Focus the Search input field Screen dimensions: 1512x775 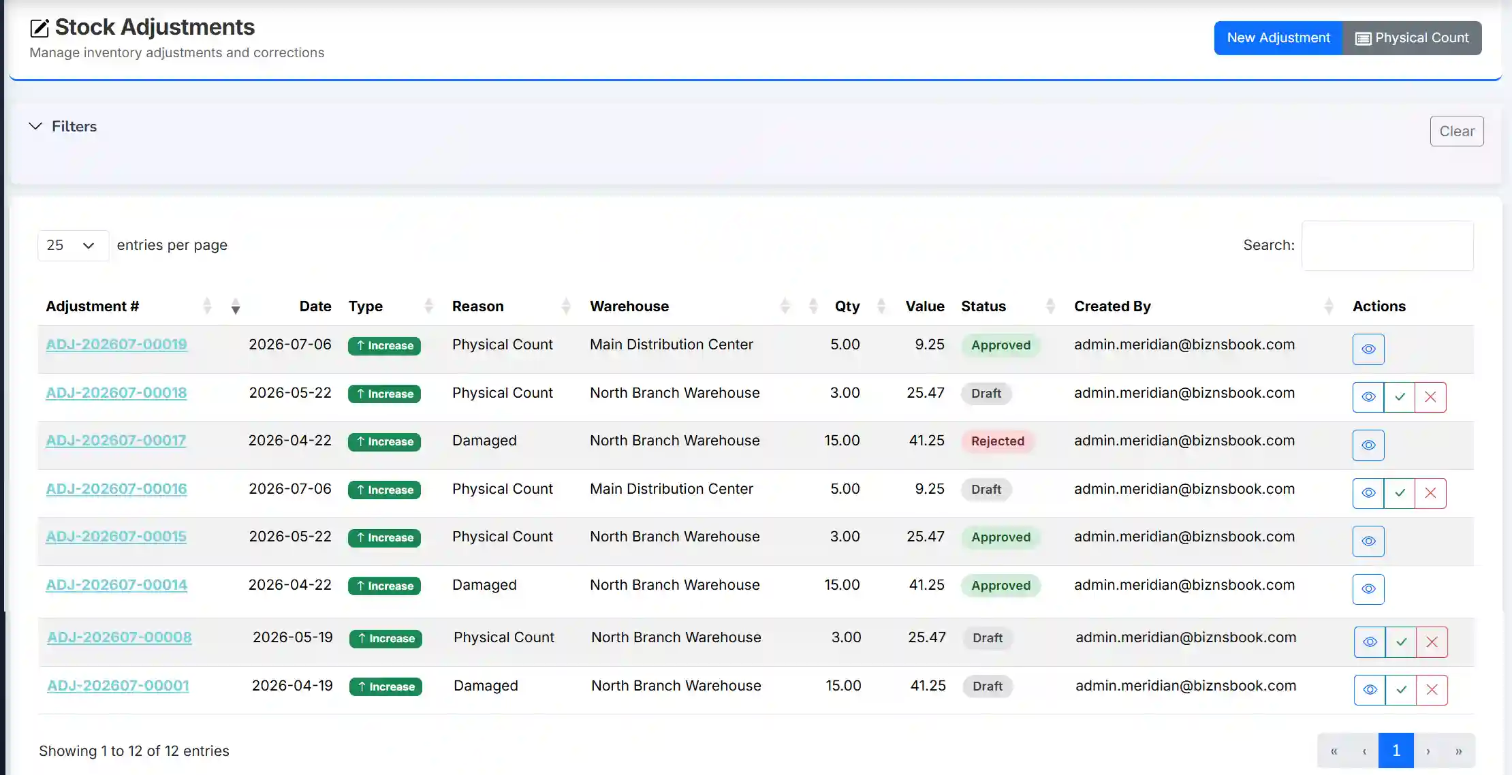coord(1387,246)
